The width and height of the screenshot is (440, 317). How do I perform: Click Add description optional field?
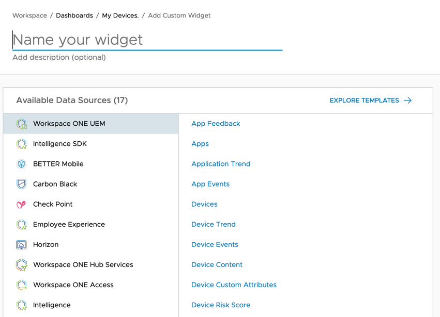[x=58, y=57]
